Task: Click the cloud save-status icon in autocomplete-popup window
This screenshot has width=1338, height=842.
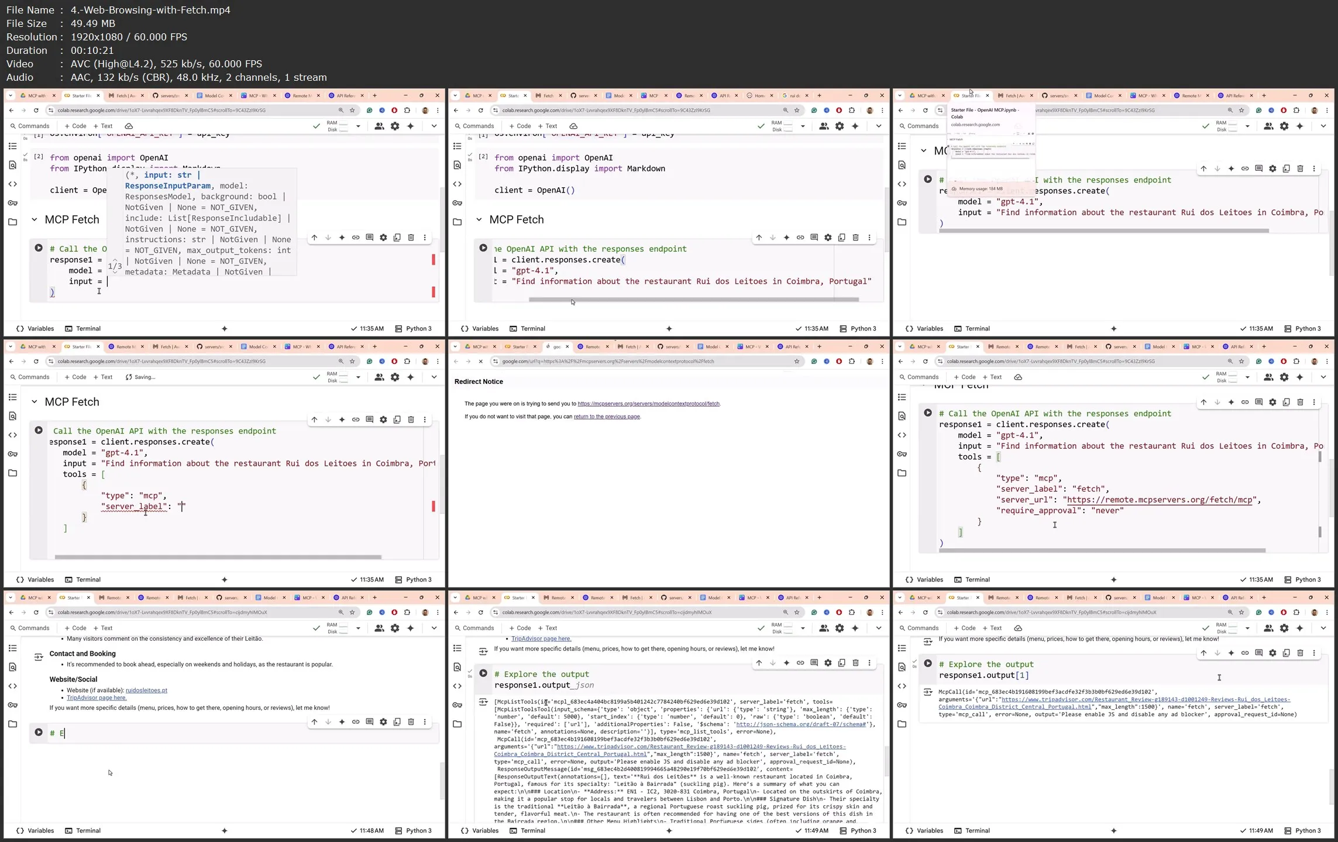Action: (129, 126)
